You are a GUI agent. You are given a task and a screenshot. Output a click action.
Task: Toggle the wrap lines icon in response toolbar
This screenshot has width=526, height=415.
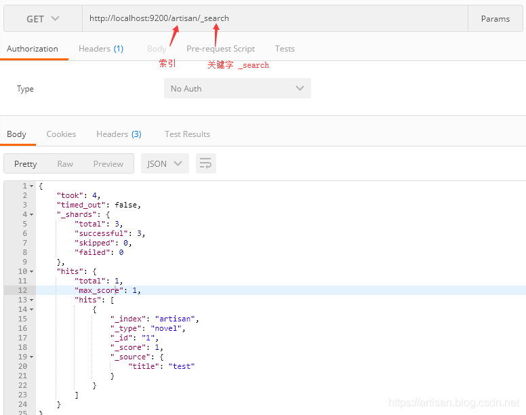click(x=206, y=163)
